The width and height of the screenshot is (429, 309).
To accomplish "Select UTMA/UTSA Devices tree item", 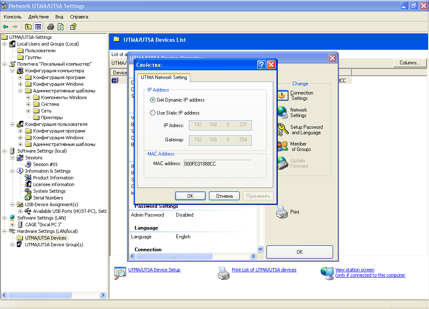I will click(46, 238).
